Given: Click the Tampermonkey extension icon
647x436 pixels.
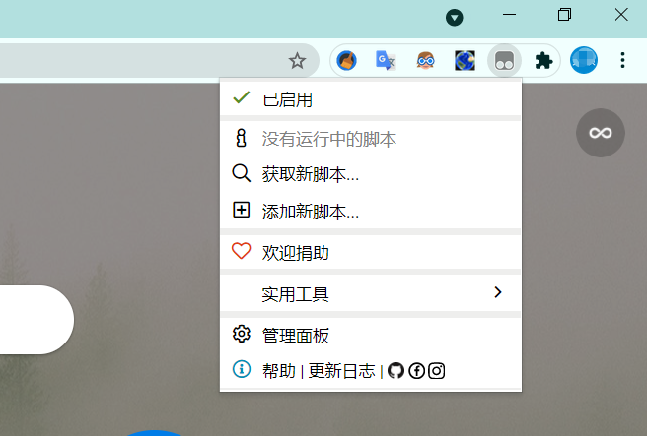Looking at the screenshot, I should tap(504, 61).
